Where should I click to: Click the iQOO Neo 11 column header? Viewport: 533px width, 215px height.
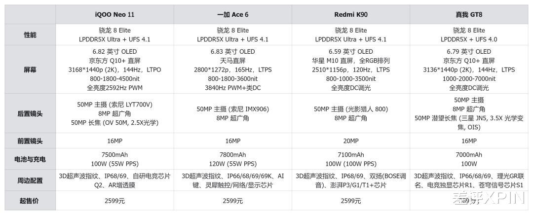point(114,15)
